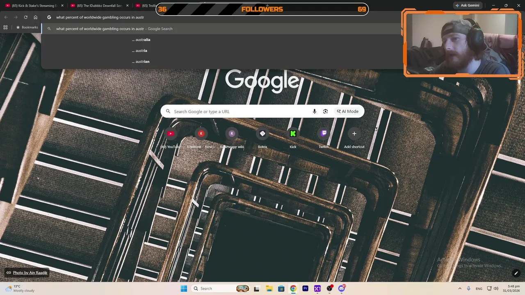Close The IDubbbz Downfall tab

point(127,6)
